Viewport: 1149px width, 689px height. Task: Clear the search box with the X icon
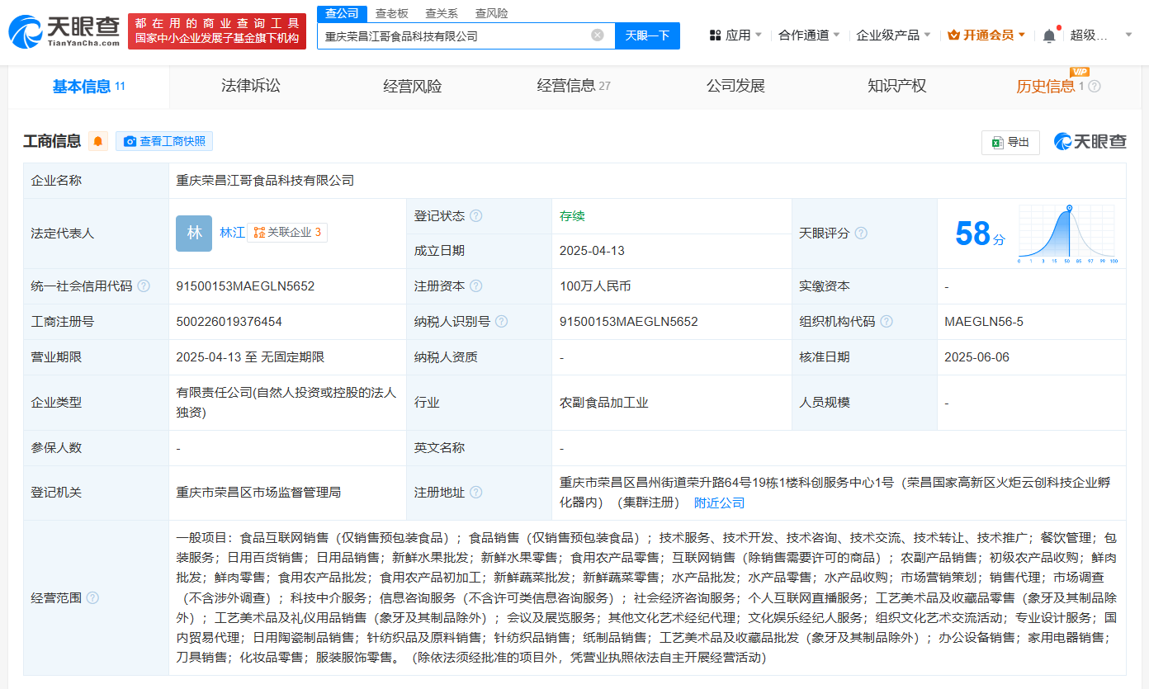(598, 35)
